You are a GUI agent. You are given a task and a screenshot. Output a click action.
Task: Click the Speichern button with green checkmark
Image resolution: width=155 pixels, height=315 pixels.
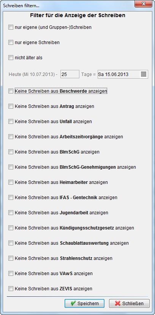click(84, 303)
